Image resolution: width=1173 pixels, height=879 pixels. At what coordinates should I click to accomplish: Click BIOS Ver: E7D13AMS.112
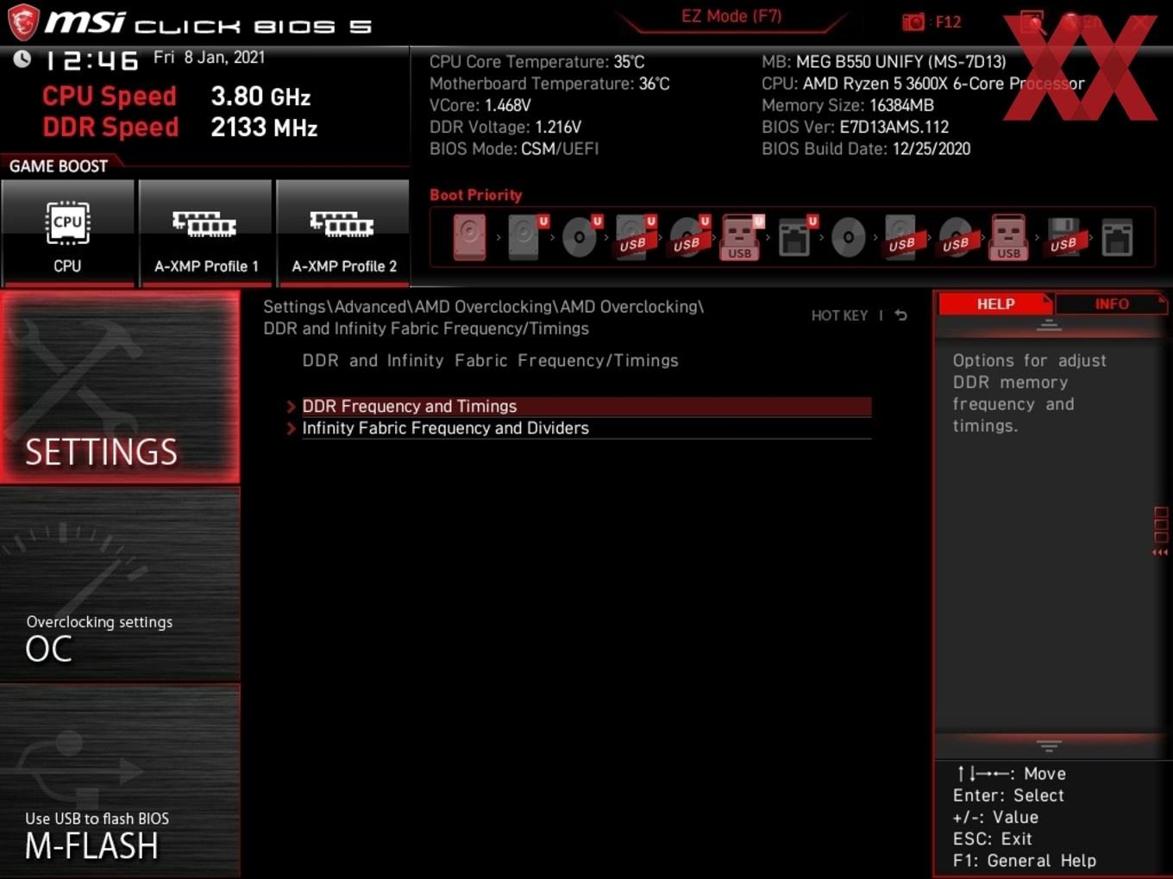(855, 127)
